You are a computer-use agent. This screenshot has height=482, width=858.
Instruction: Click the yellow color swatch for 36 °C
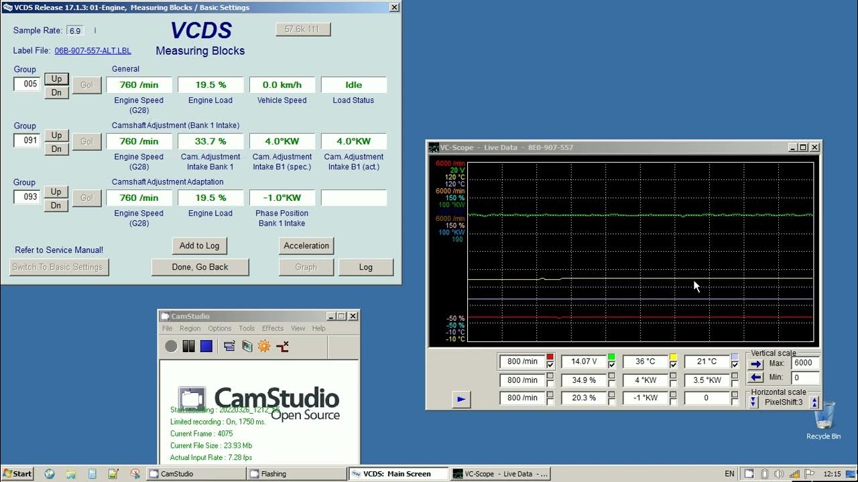coord(673,357)
